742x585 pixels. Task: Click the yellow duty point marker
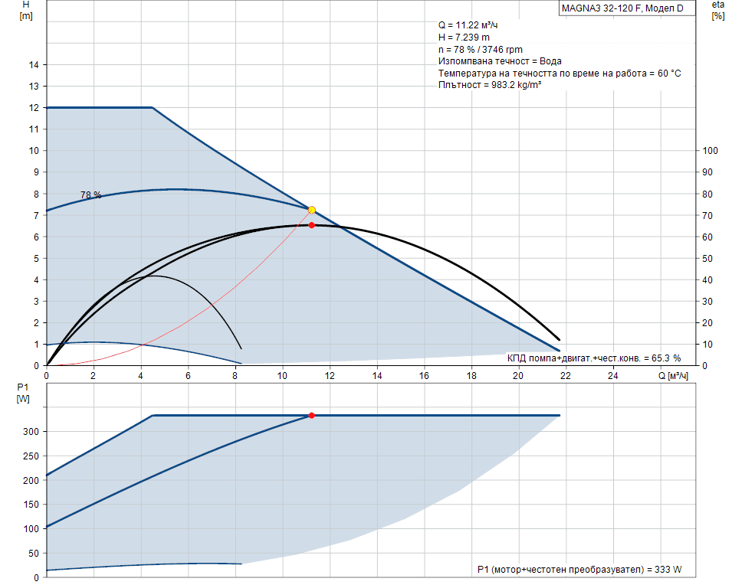(x=311, y=210)
